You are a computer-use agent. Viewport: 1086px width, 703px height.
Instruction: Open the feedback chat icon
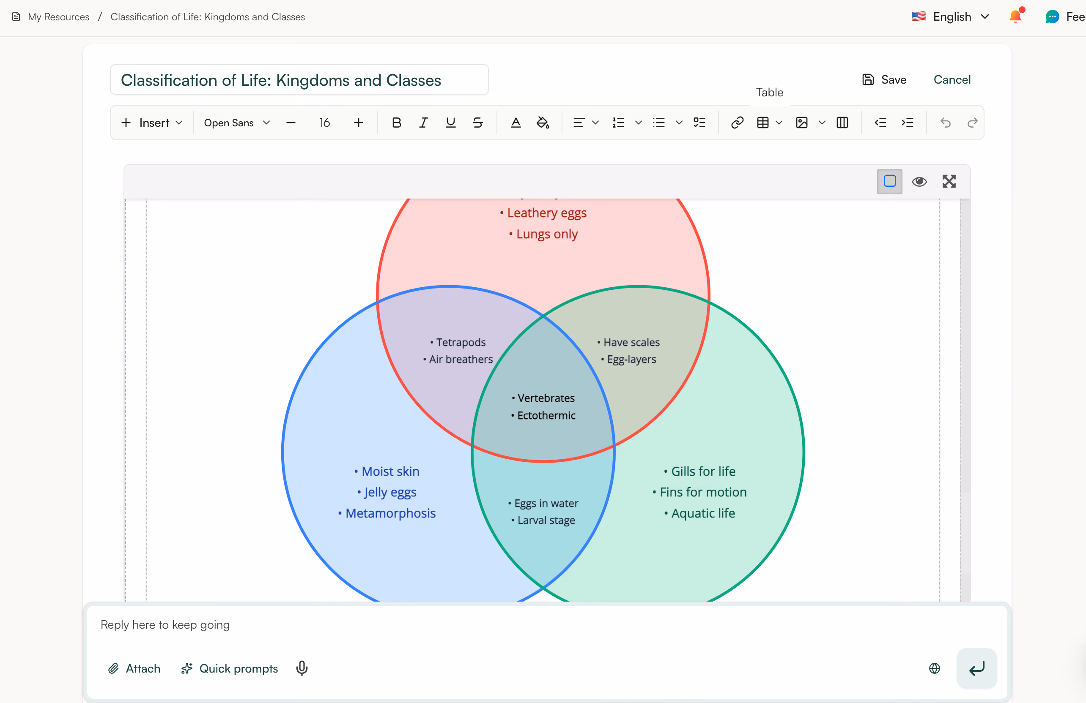coord(1052,17)
